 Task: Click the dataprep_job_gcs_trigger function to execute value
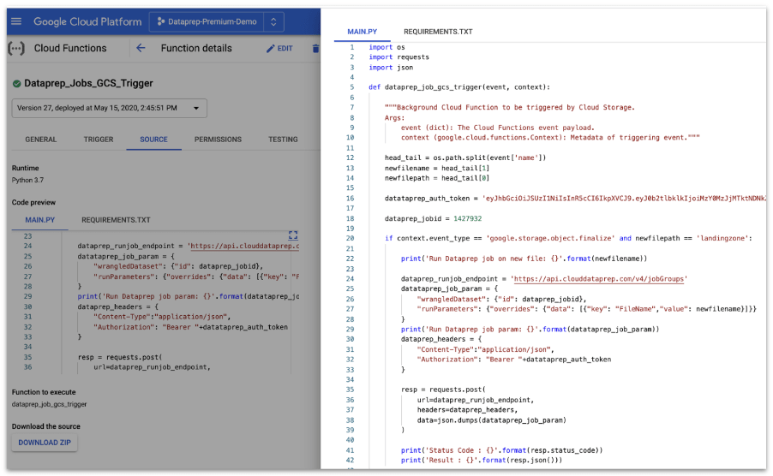[50, 404]
